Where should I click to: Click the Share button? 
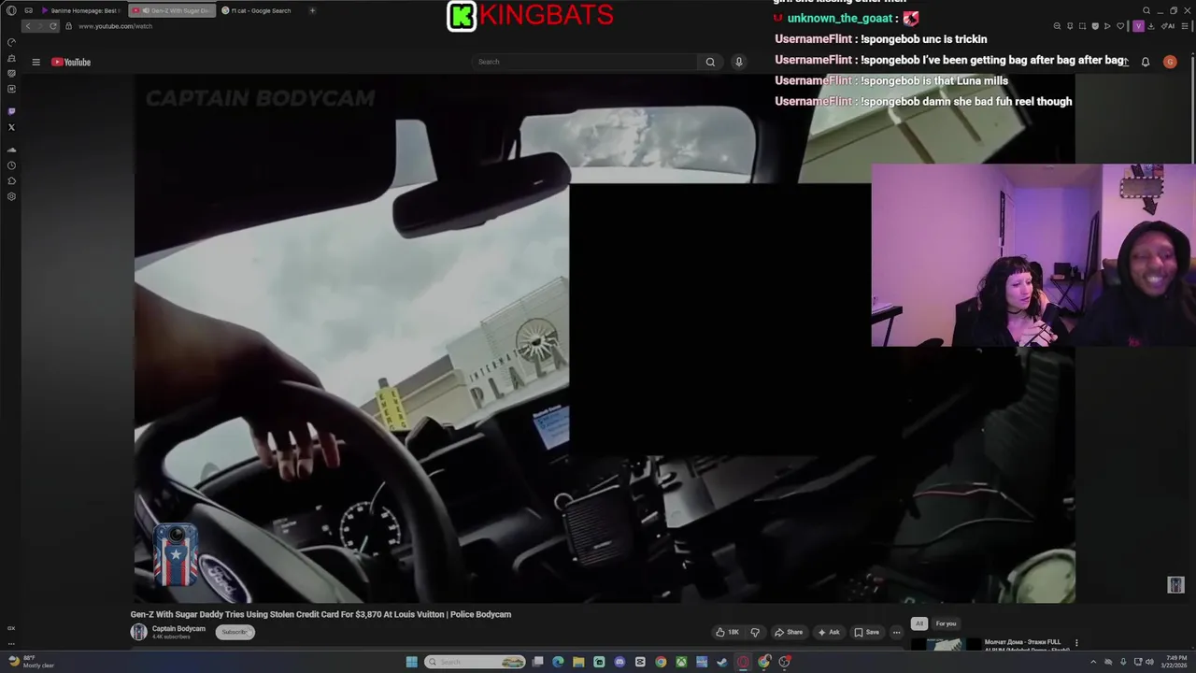(789, 632)
